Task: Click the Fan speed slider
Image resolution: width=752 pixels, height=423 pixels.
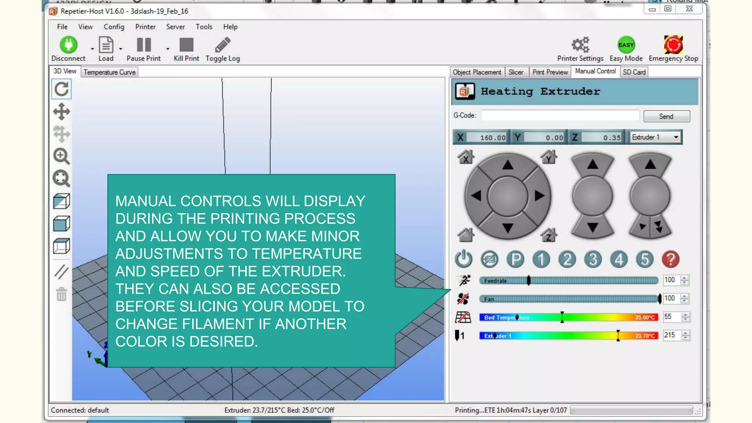Action: coord(568,299)
